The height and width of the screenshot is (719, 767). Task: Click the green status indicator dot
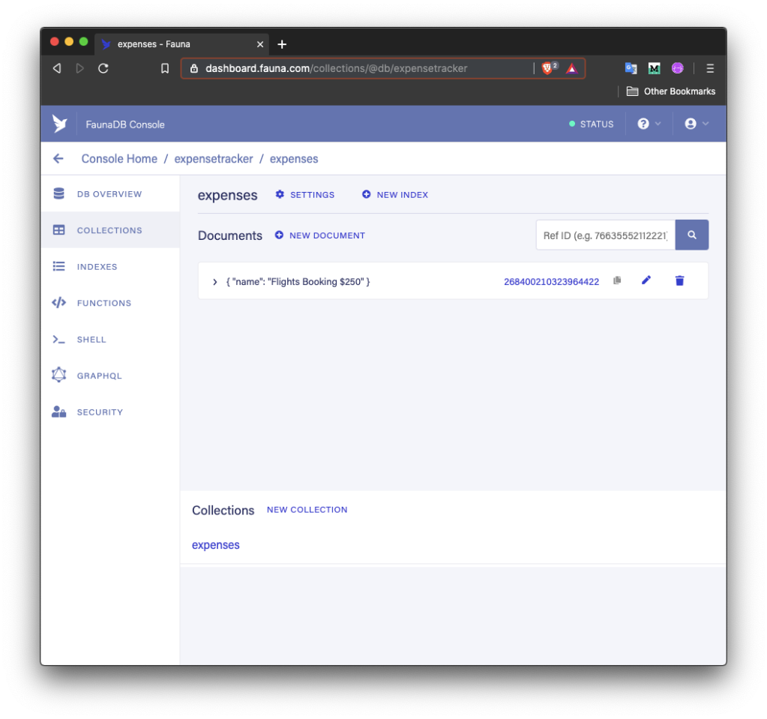[572, 124]
